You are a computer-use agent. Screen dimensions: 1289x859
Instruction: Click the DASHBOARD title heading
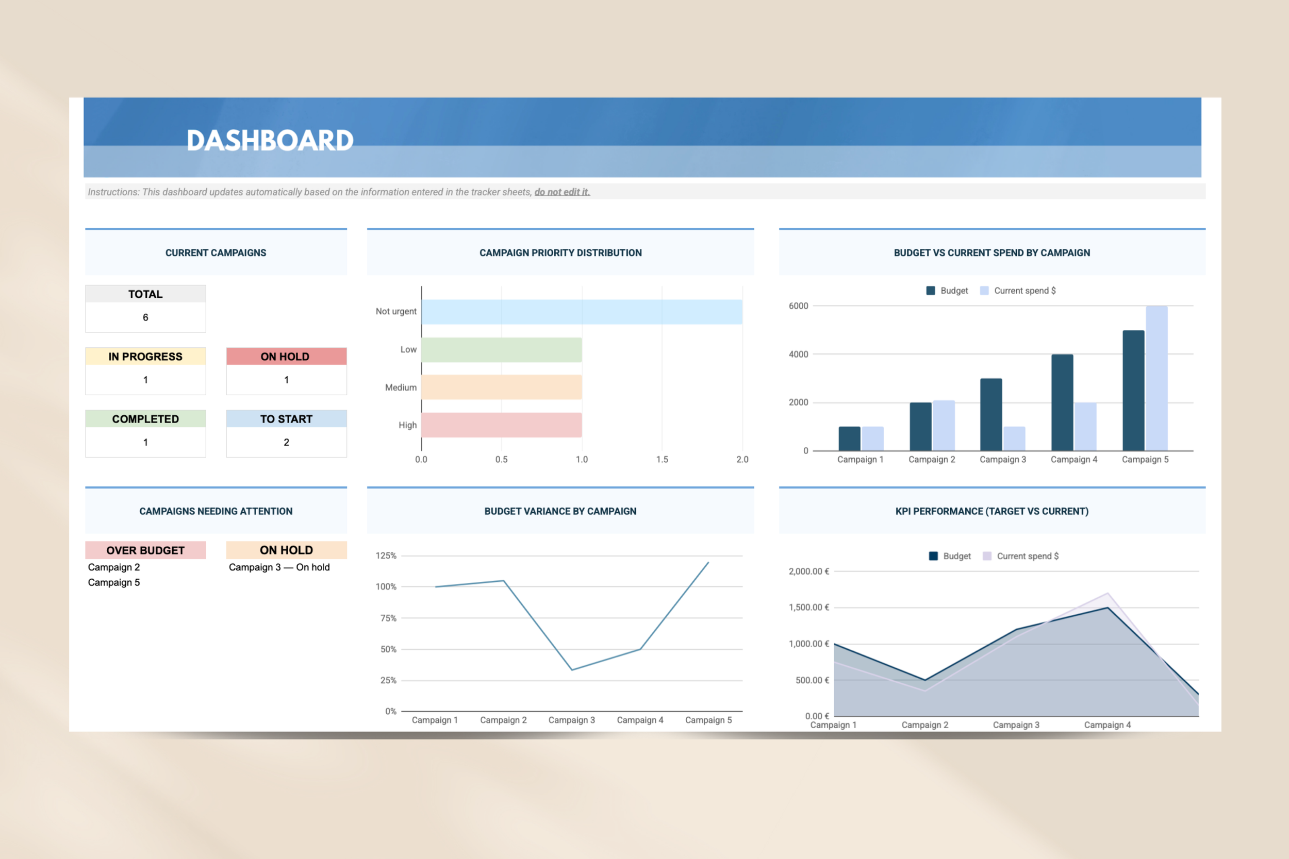click(270, 140)
